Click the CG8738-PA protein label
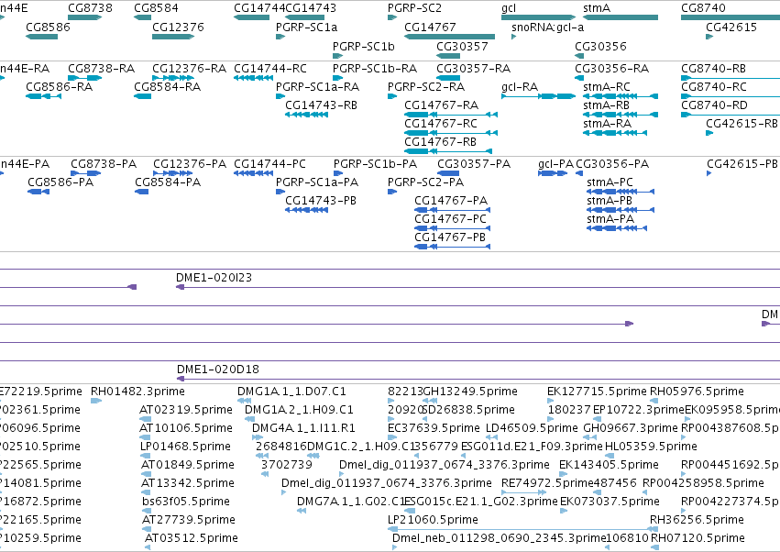Screen dimensions: 780x552 [x=104, y=164]
